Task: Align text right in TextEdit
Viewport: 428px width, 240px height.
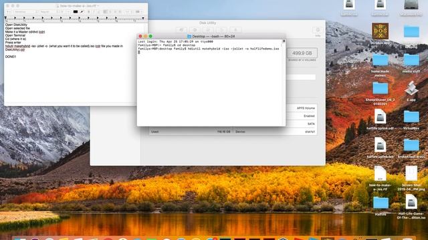Action: tap(115, 12)
